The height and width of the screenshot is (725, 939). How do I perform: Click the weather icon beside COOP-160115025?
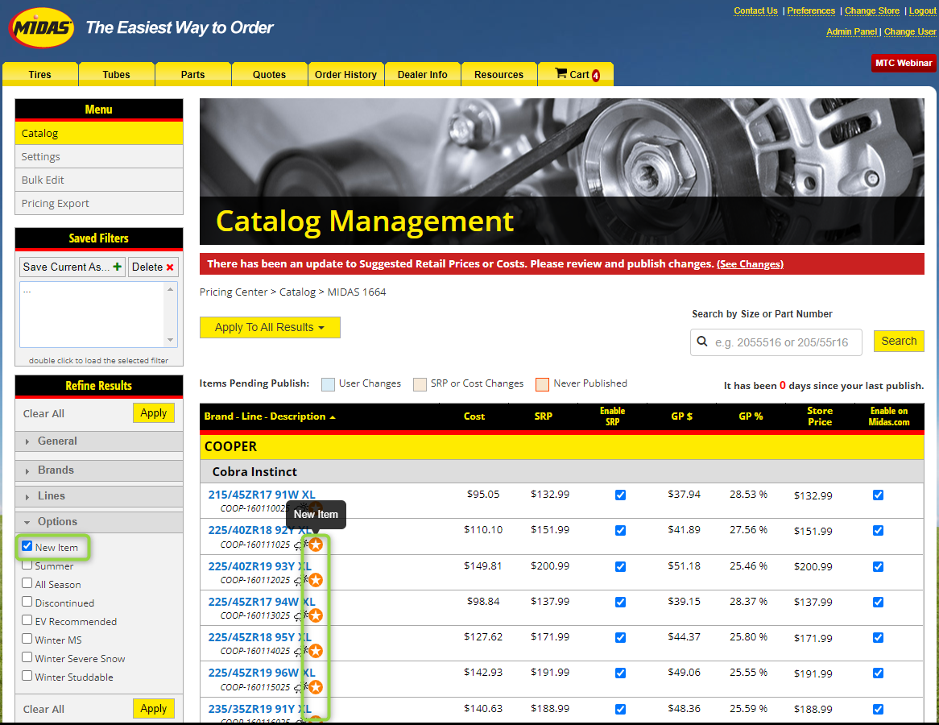300,686
